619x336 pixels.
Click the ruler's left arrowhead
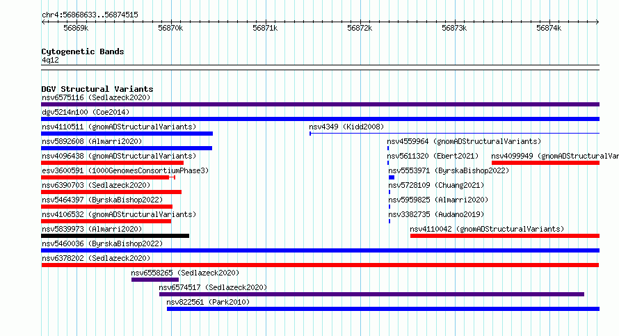pos(43,22)
